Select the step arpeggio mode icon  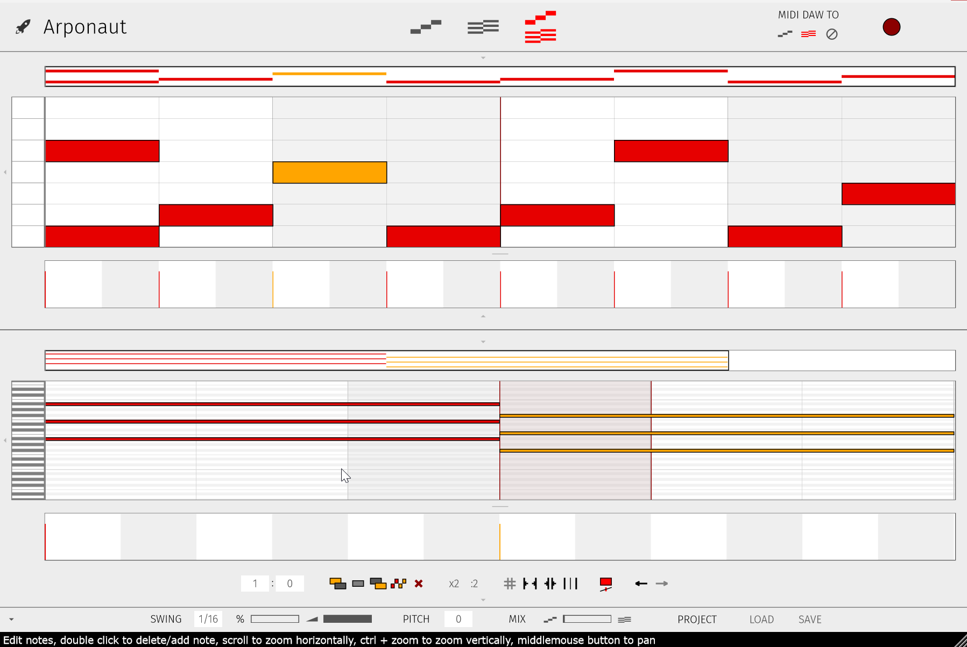coord(425,26)
